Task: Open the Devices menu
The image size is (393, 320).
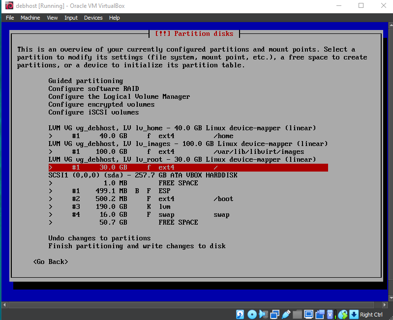Action: tap(93, 18)
